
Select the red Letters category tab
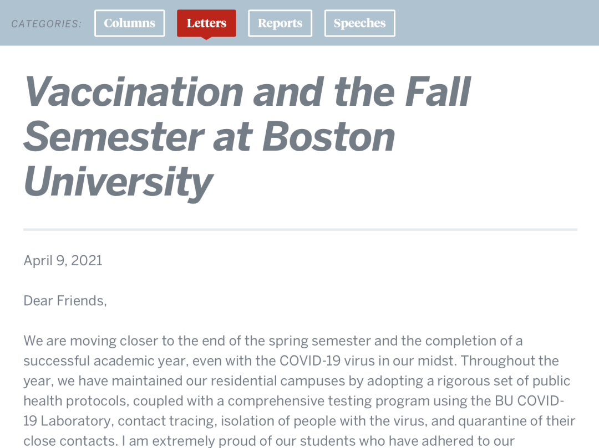[206, 23]
